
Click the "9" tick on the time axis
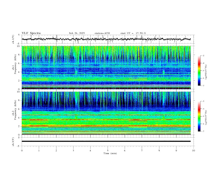176,150
